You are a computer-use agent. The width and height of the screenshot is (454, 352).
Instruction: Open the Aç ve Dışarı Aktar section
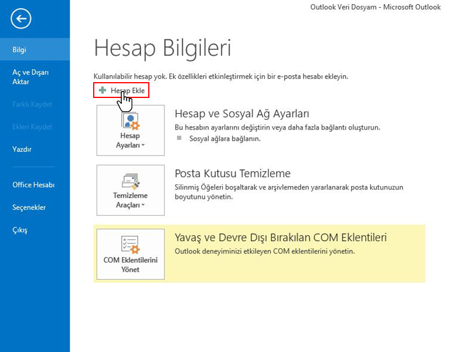pyautogui.click(x=30, y=77)
